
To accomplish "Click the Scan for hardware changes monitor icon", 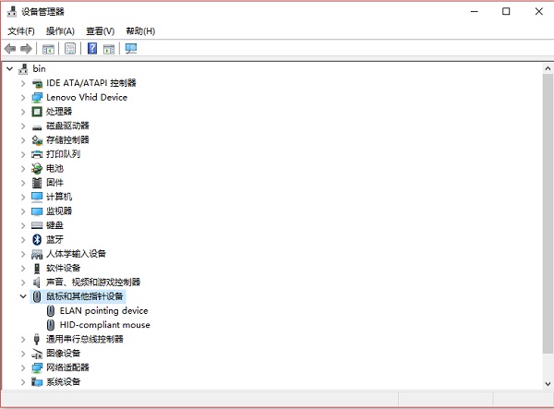I will pyautogui.click(x=130, y=48).
